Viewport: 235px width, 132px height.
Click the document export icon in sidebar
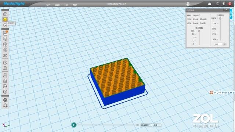(5, 81)
